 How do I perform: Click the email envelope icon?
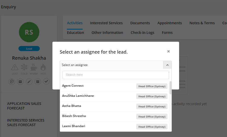click(20, 81)
